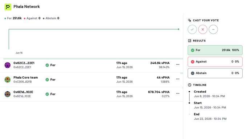Click the 4k vPHA vote weight
Viewport: 247px width, 139px height.
click(x=163, y=78)
